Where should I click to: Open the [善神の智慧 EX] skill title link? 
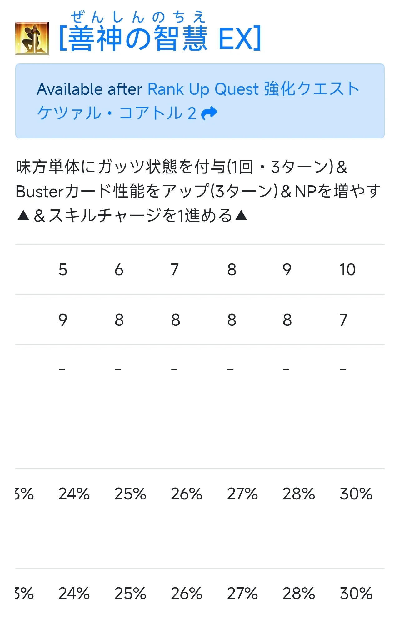point(160,39)
